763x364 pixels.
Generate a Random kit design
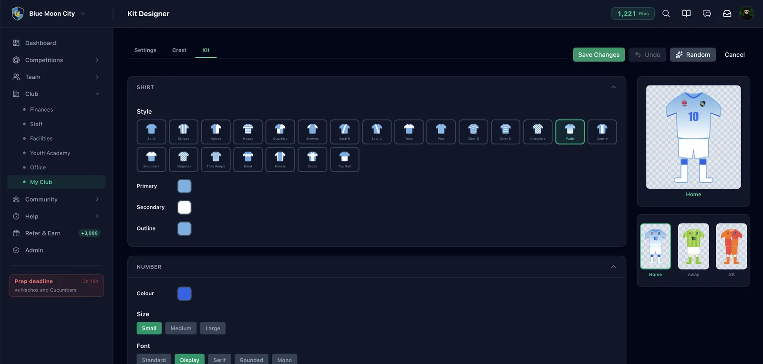pos(693,55)
